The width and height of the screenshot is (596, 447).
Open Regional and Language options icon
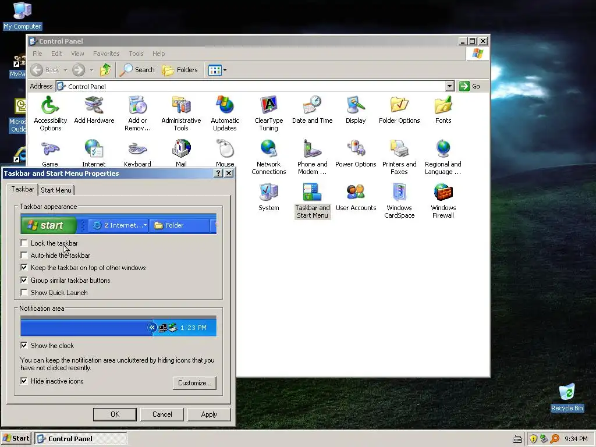pyautogui.click(x=443, y=157)
